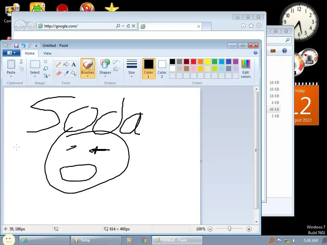Switch to the View ribbon tab
Viewport: 327px width, 245px height.
coord(47,53)
